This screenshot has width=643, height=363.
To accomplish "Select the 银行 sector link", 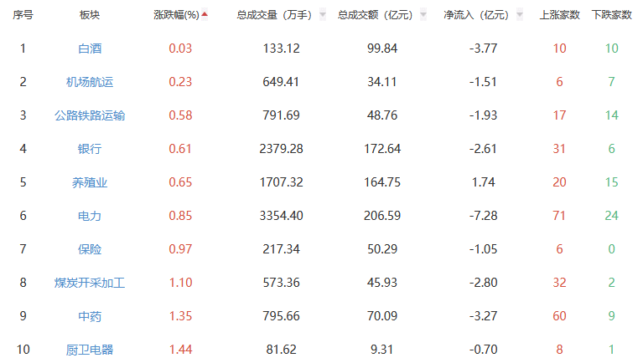I will 89,149.
